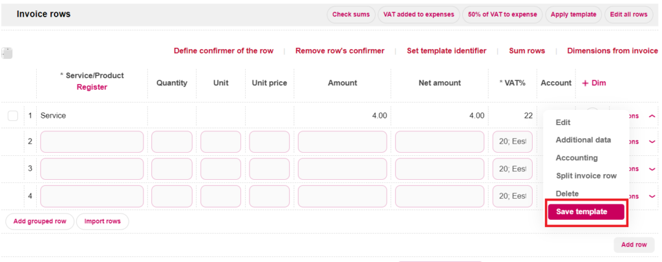Choose Save template from the context menu

pyautogui.click(x=586, y=212)
